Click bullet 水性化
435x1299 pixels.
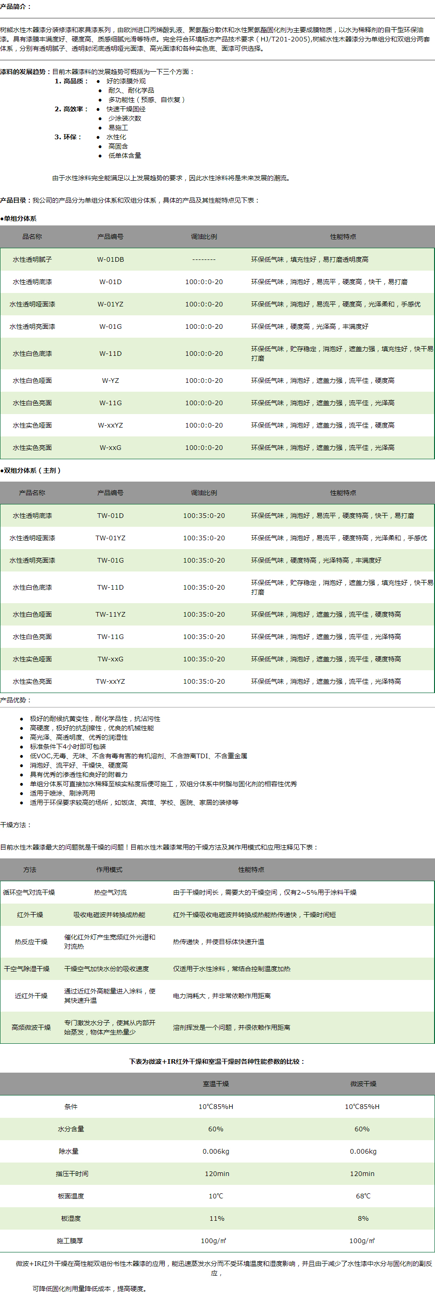click(x=116, y=137)
